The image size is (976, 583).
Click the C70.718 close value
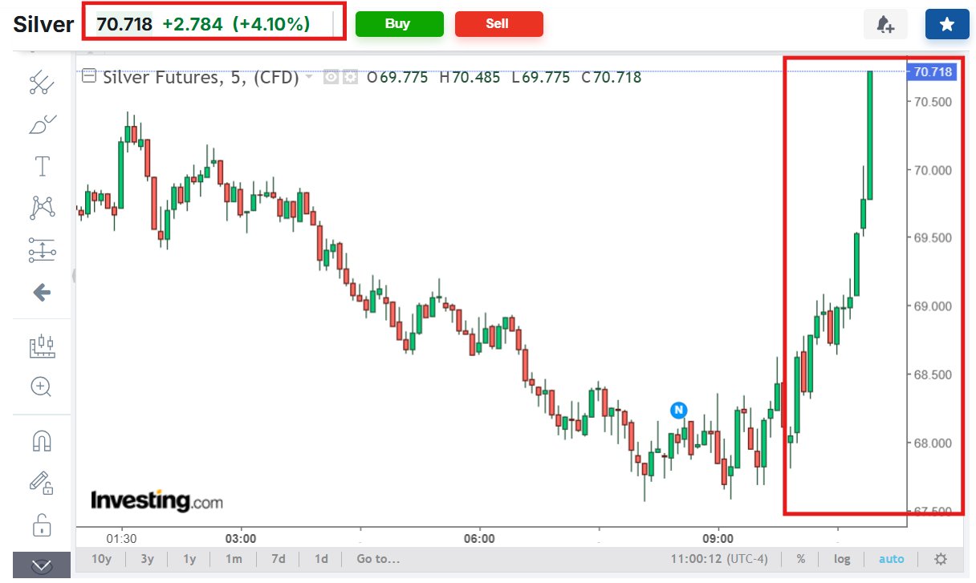tap(612, 77)
